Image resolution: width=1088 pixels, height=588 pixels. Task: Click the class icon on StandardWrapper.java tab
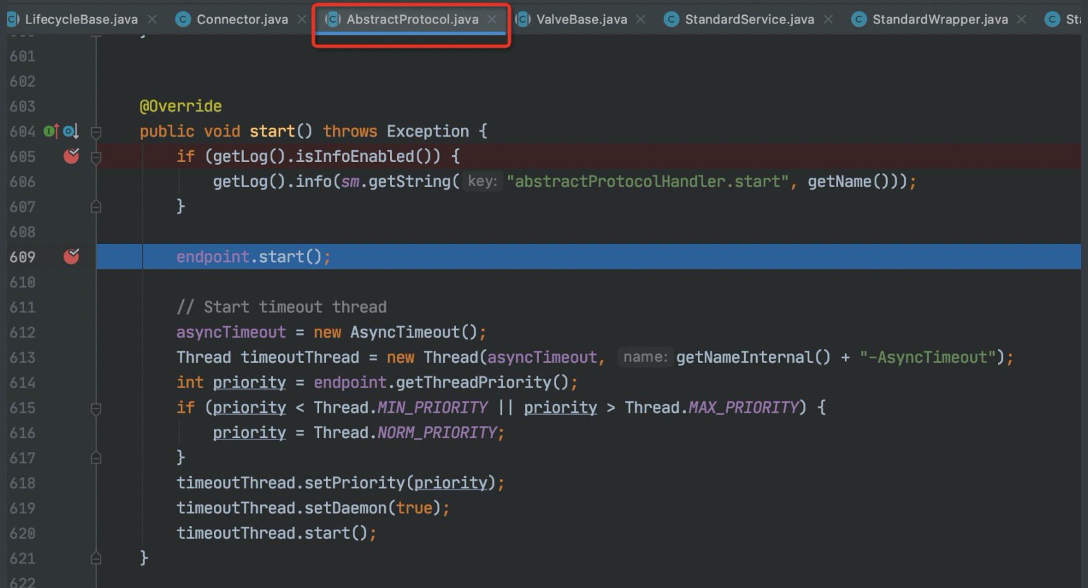click(x=859, y=20)
